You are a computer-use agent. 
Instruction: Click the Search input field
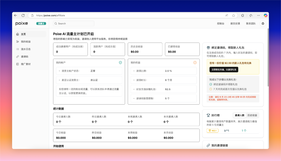pos(74,23)
